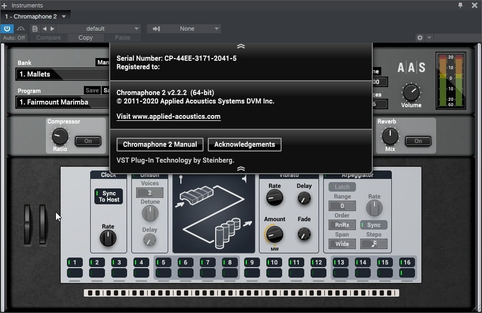
Task: Click the mallet icon in resonator display
Action: pos(181,179)
